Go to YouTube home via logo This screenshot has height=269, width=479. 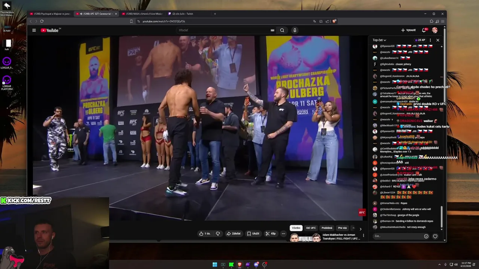pyautogui.click(x=50, y=30)
